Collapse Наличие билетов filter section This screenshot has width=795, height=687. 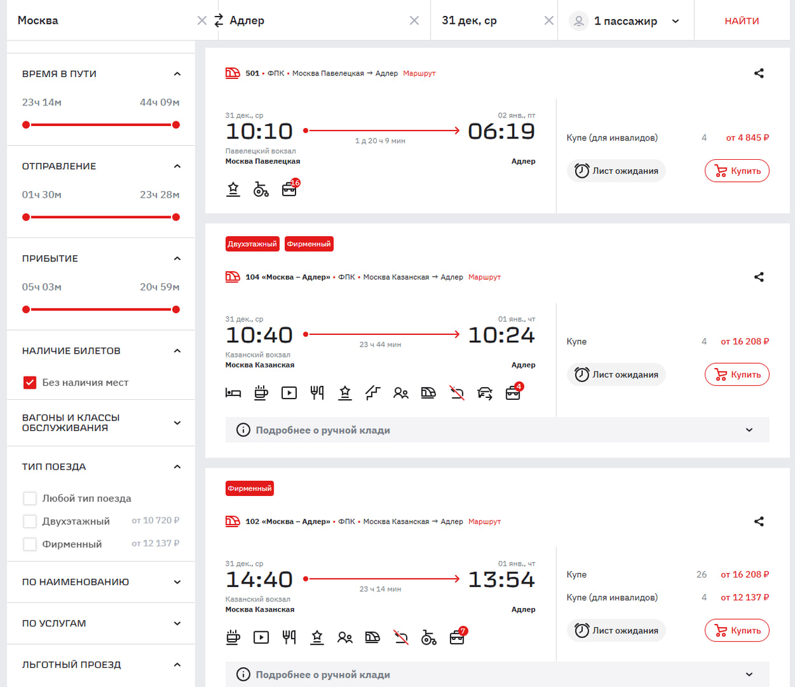coord(177,350)
